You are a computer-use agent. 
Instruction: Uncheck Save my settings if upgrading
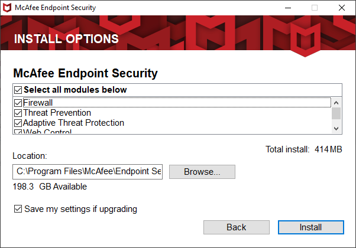(18, 209)
